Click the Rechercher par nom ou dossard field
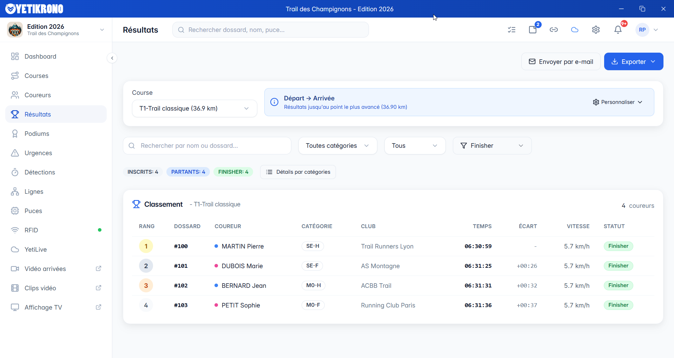Viewport: 674px width, 358px height. (207, 146)
